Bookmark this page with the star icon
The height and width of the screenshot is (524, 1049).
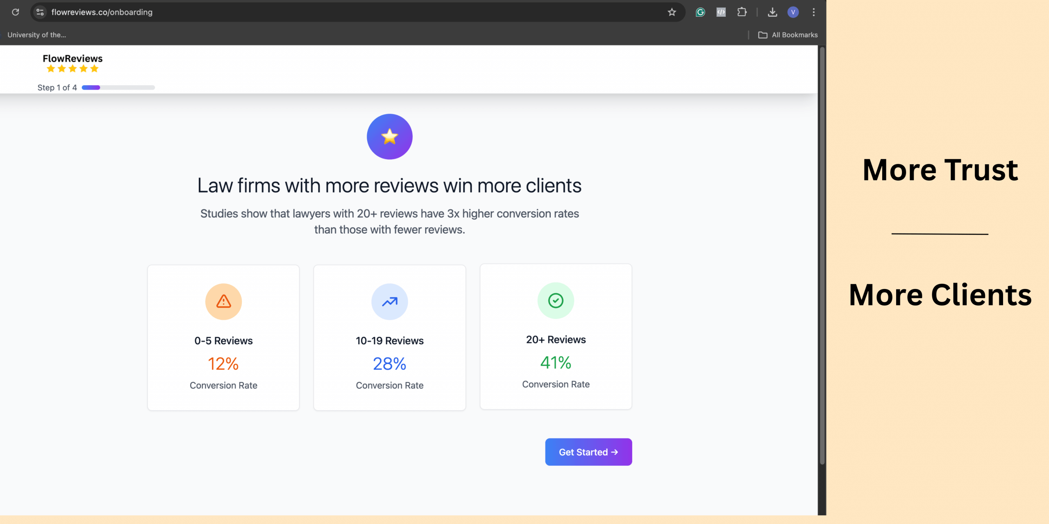click(672, 12)
